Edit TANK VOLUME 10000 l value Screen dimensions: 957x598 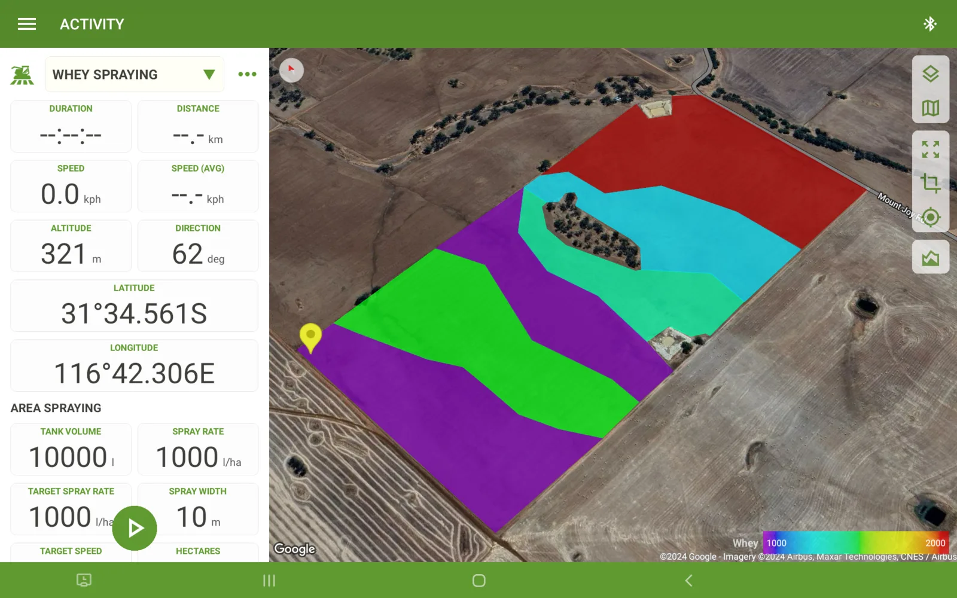tap(71, 449)
